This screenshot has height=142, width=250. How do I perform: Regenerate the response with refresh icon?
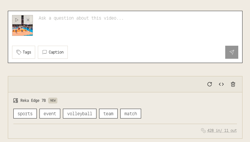(x=210, y=84)
